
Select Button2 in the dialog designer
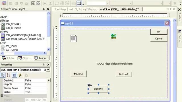(x=78, y=74)
